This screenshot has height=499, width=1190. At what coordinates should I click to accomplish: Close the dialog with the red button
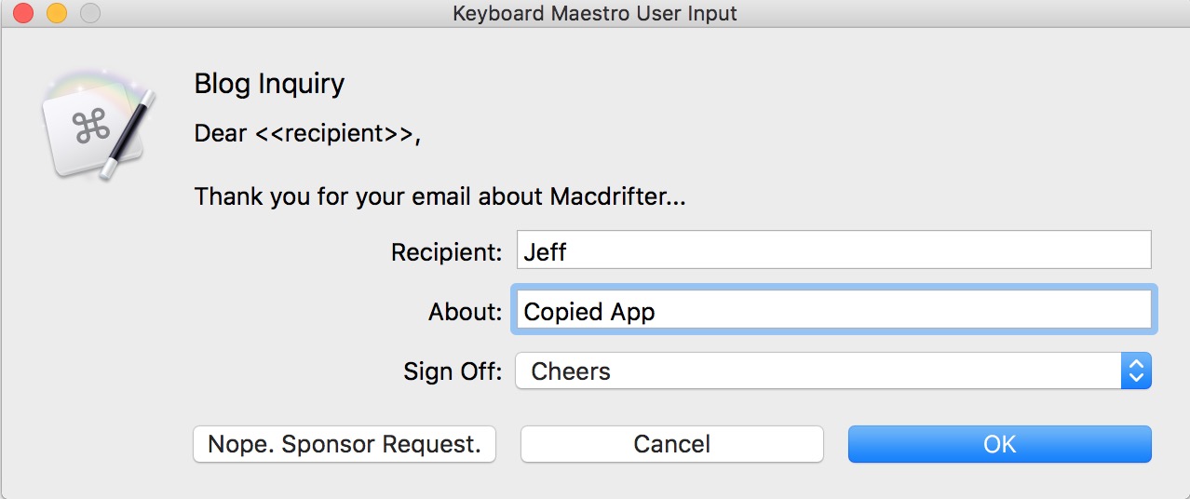[24, 14]
